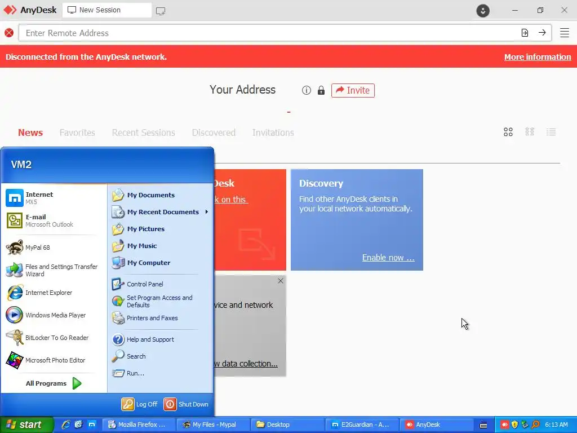Click Enable now link on Discovery card

point(388,257)
